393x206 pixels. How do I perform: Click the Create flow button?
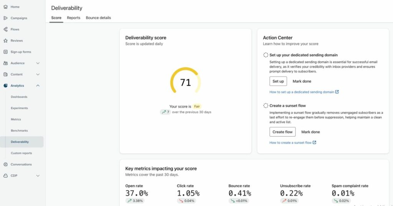pyautogui.click(x=282, y=132)
